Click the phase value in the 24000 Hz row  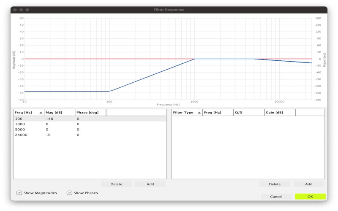click(x=78, y=135)
